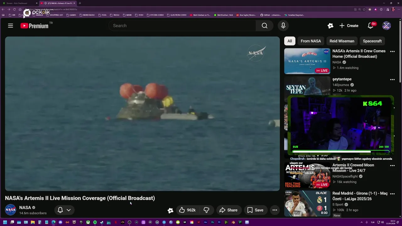
Task: Open a new browser tab
Action: 80,3
